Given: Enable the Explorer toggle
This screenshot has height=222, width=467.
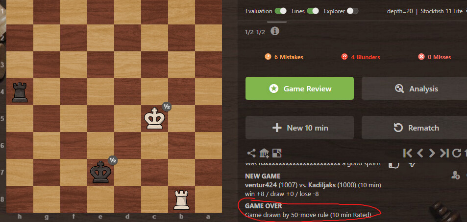Looking at the screenshot, I should pyautogui.click(x=352, y=11).
